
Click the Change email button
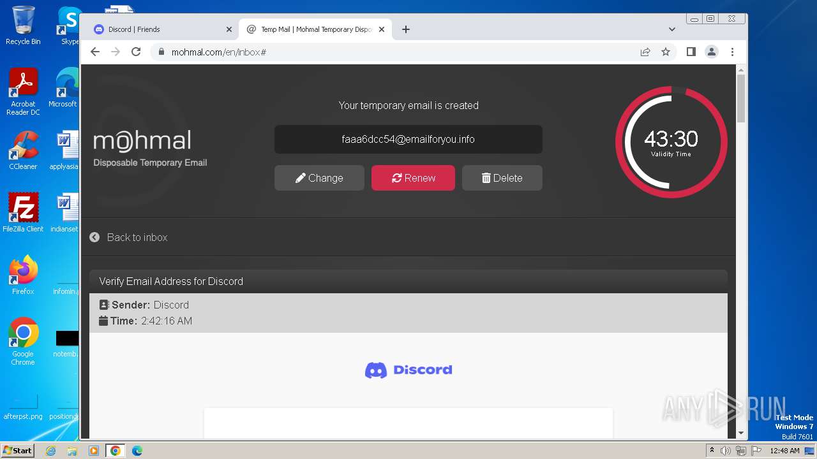[x=319, y=178]
